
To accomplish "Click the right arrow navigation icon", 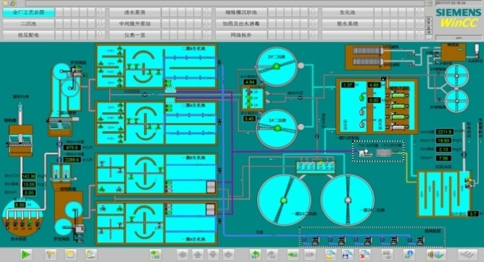I will (x=228, y=254).
